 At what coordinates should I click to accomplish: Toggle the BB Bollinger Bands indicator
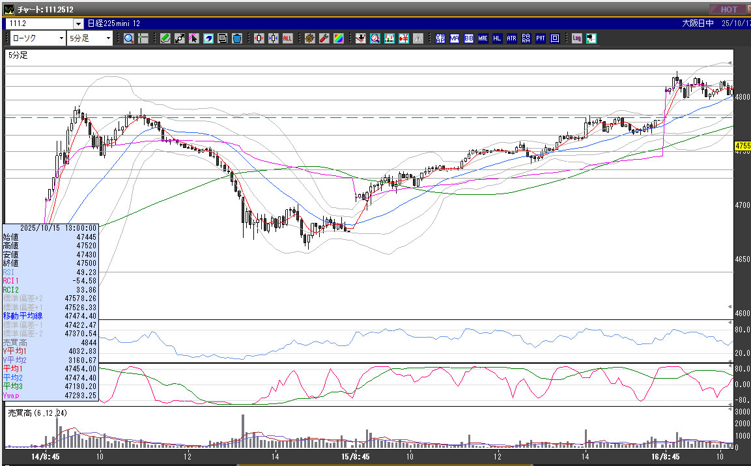[469, 38]
